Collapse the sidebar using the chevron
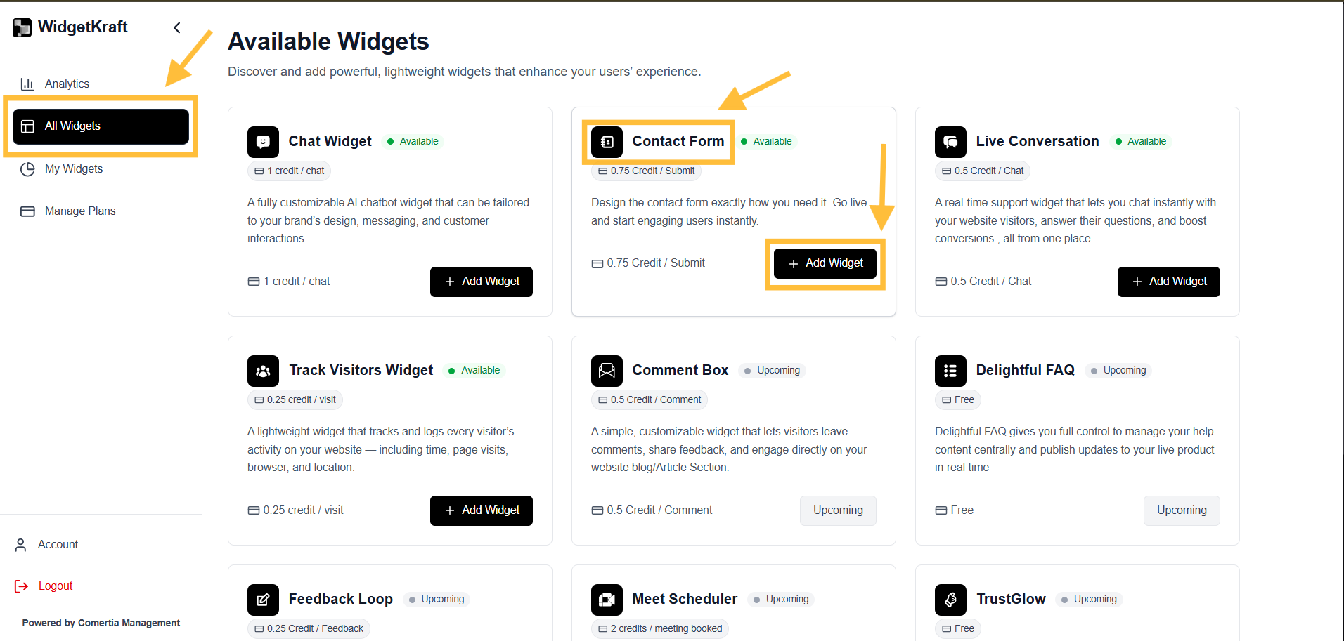The height and width of the screenshot is (641, 1344). pyautogui.click(x=176, y=27)
